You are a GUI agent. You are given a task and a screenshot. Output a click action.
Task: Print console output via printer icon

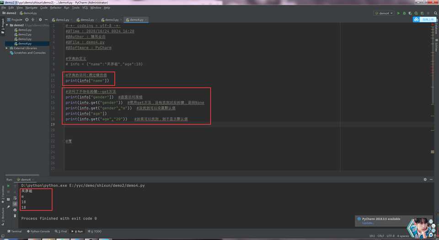click(x=15, y=210)
